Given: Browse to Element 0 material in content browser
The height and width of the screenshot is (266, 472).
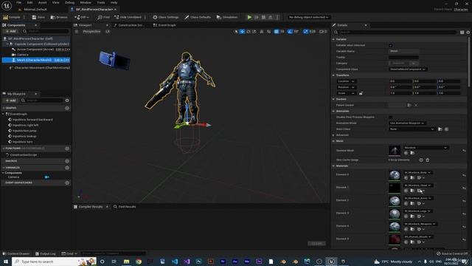Looking at the screenshot, I should (x=412, y=177).
